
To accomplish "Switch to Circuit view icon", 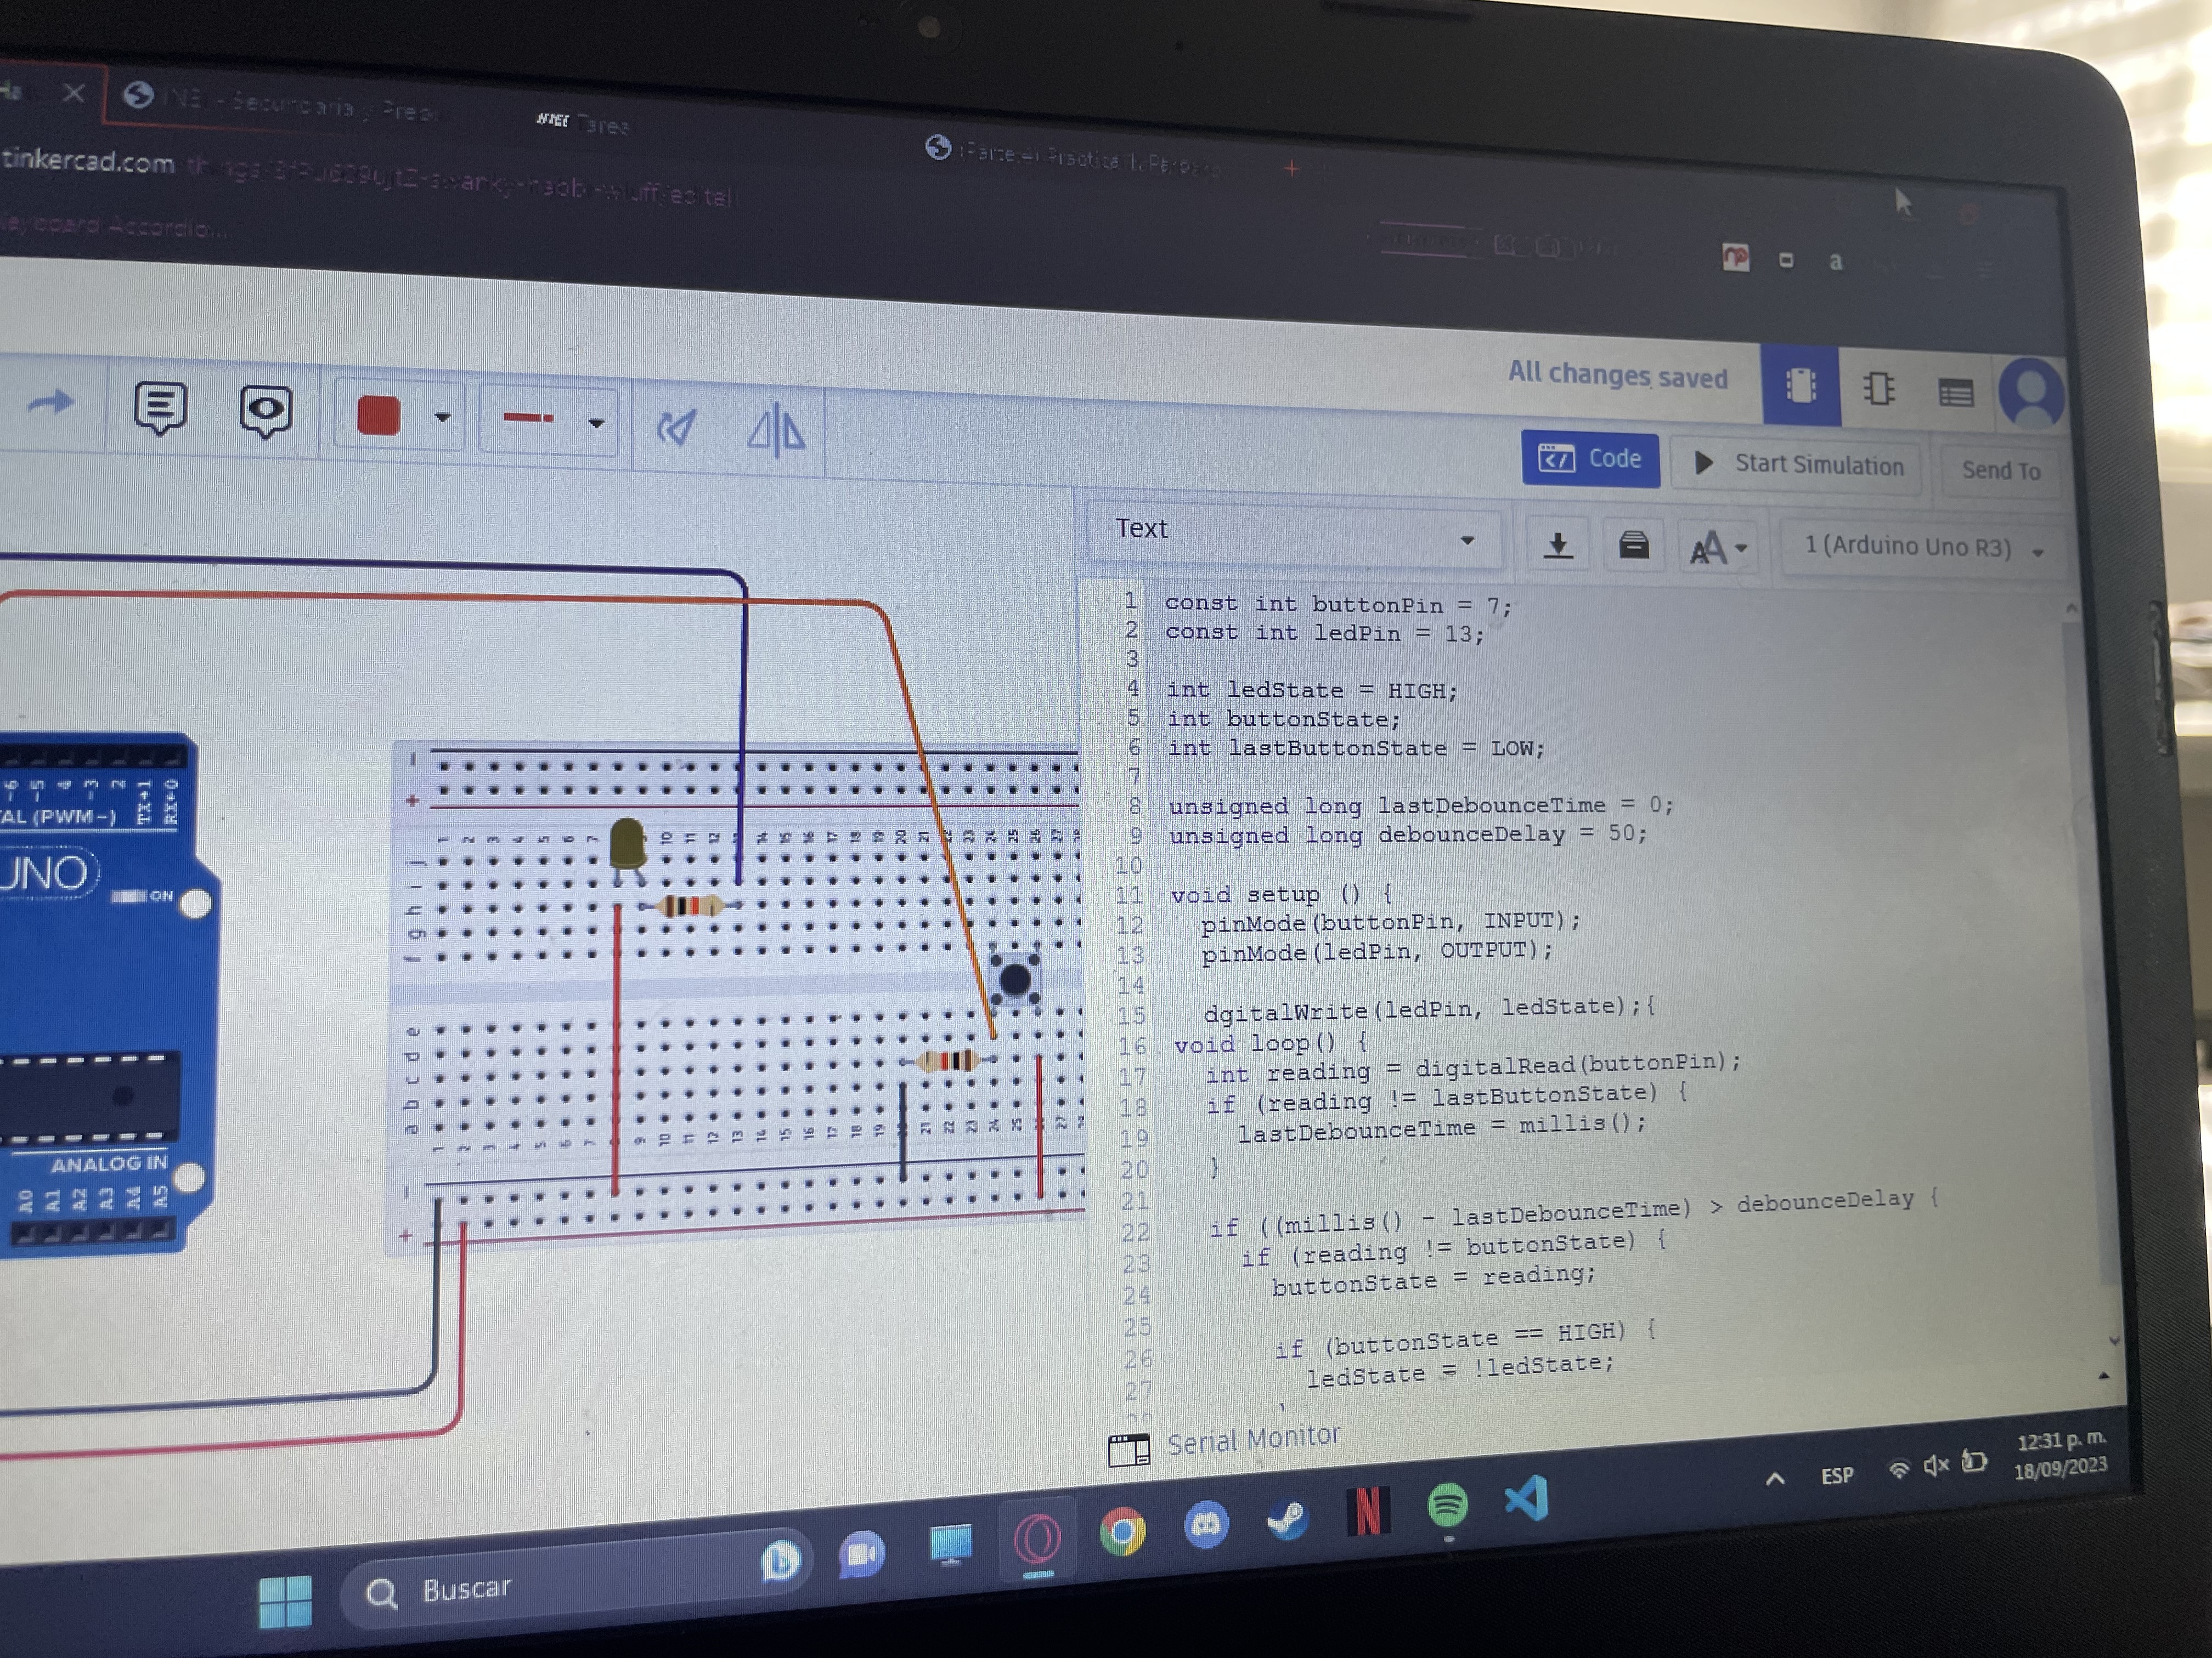I will point(1800,386).
